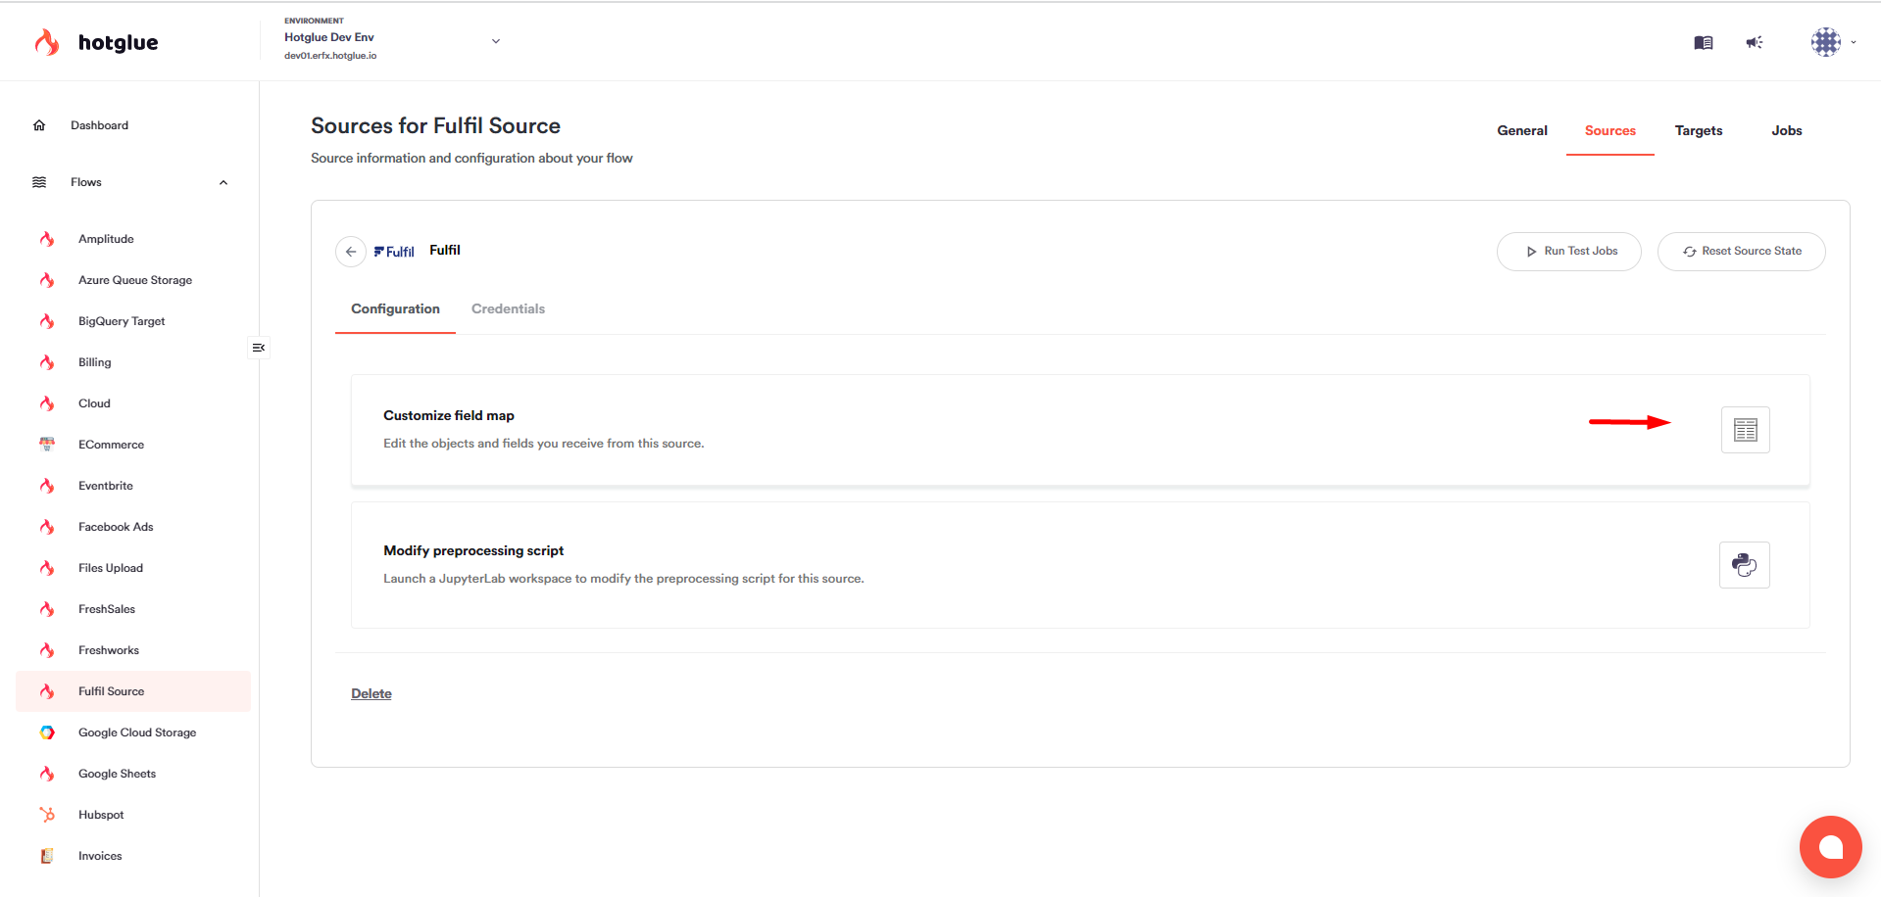Open the customize field map table icon
The width and height of the screenshot is (1881, 897).
point(1745,430)
